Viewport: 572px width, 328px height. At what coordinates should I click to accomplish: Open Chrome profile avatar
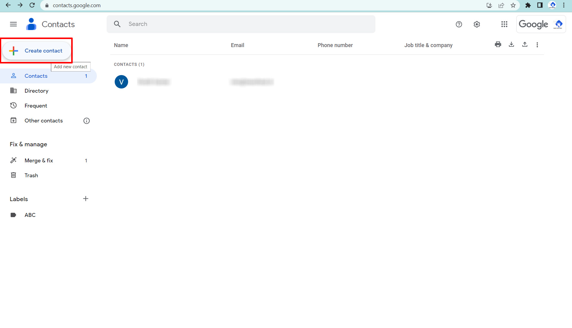(552, 5)
